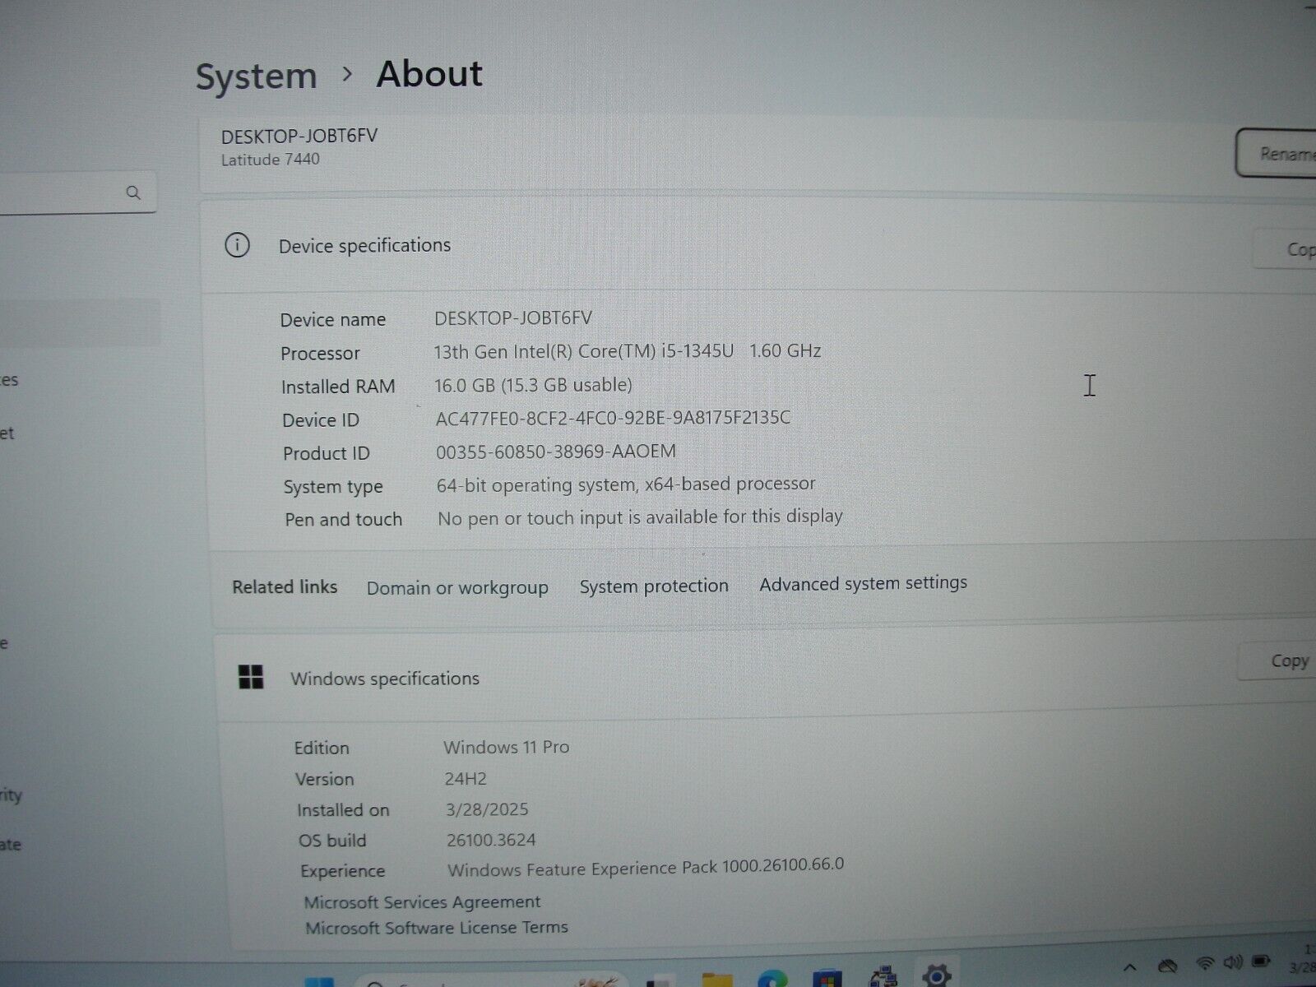1316x987 pixels.
Task: Click the Device ID value AC477FE0 text
Action: point(613,418)
